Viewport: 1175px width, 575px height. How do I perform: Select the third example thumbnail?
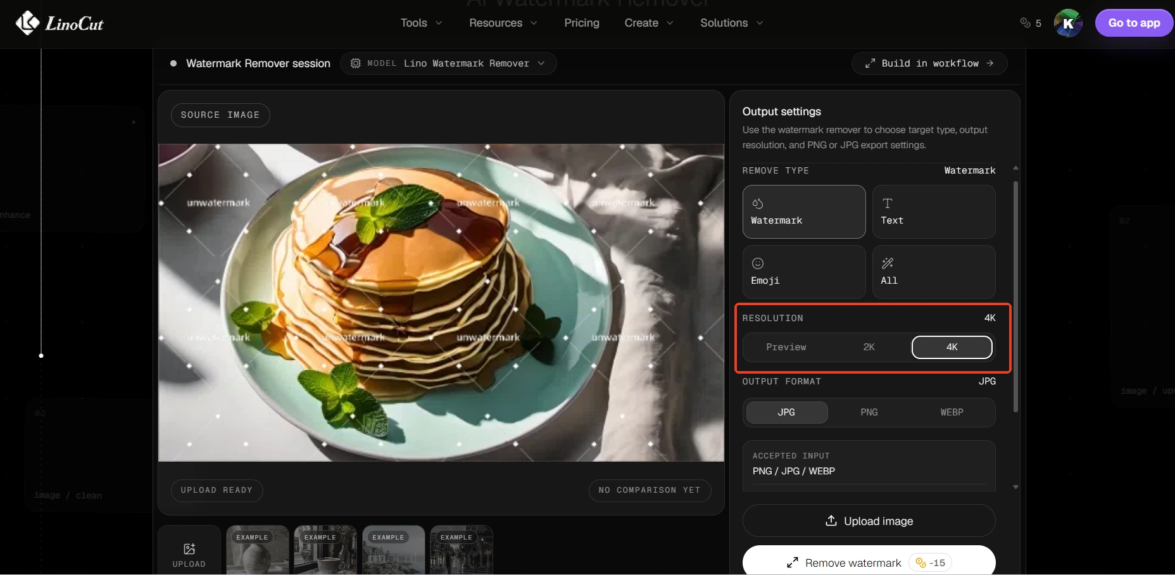pos(394,550)
